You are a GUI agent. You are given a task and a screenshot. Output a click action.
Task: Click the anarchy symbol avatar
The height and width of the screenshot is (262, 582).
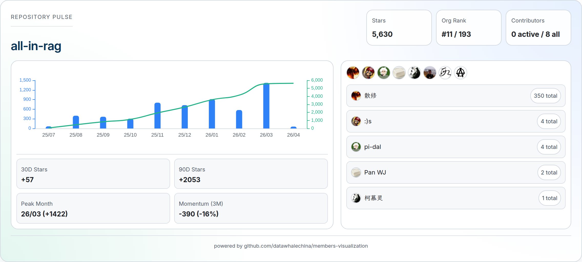click(460, 73)
